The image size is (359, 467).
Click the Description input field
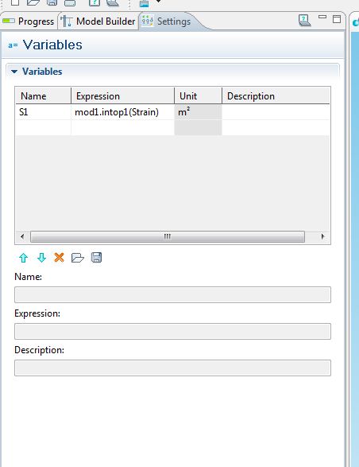pyautogui.click(x=172, y=368)
